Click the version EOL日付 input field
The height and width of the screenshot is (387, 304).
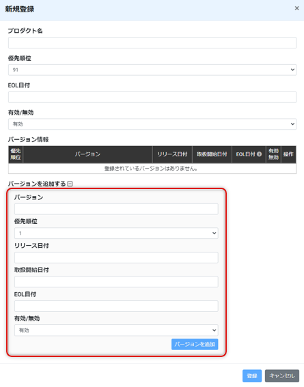116,306
